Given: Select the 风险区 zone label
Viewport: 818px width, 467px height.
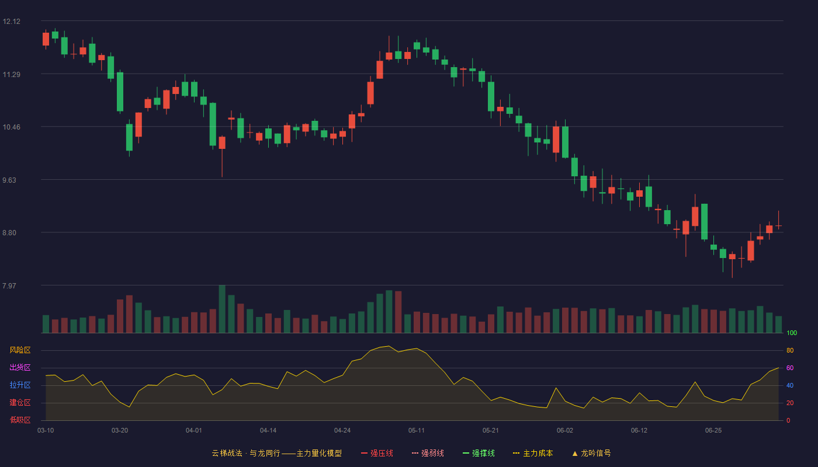Looking at the screenshot, I should tap(20, 350).
